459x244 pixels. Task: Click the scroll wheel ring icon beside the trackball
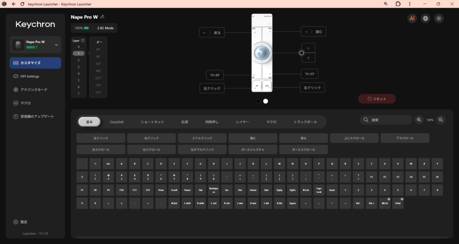[301, 53]
